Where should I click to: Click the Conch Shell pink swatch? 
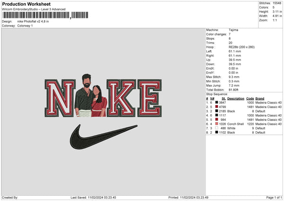pos(217,124)
